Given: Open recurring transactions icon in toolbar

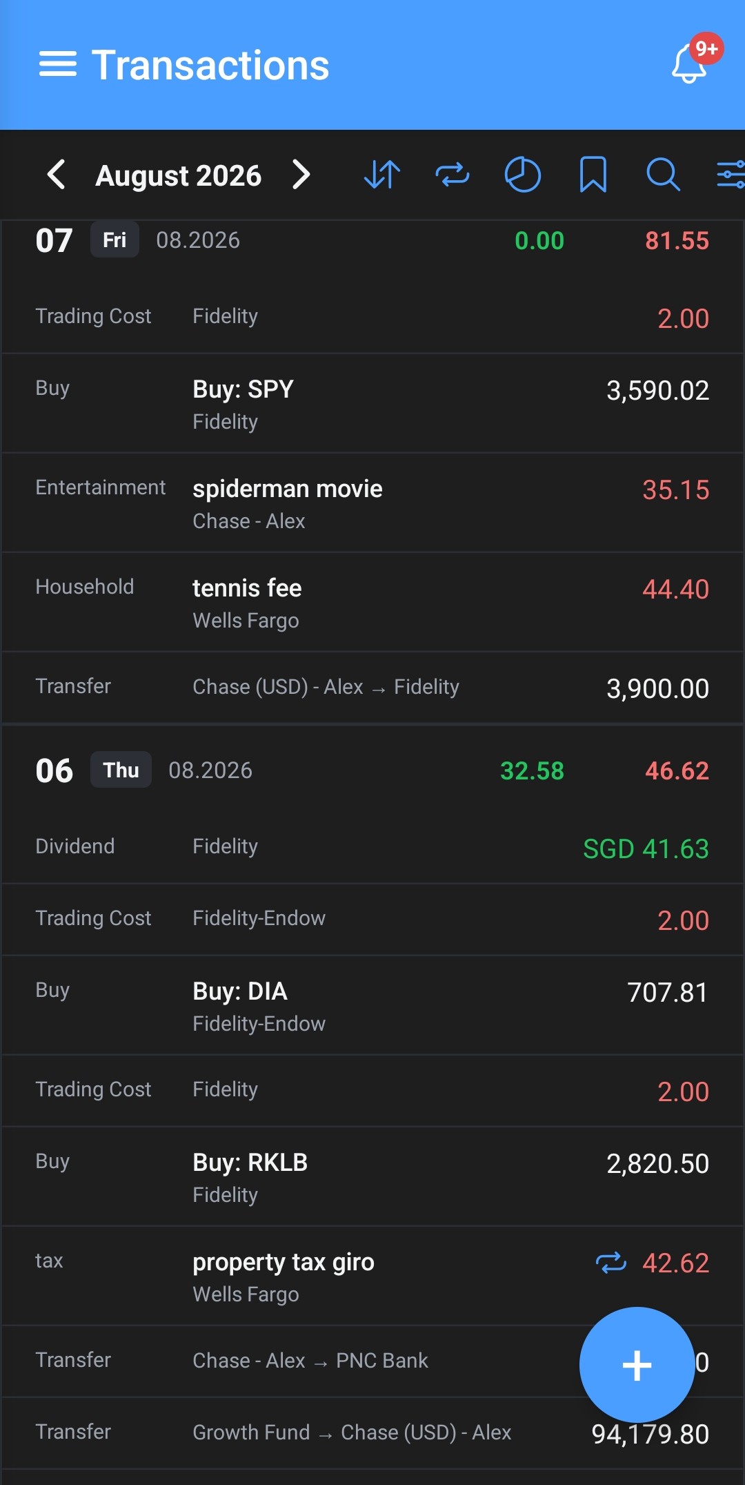Looking at the screenshot, I should [x=453, y=175].
